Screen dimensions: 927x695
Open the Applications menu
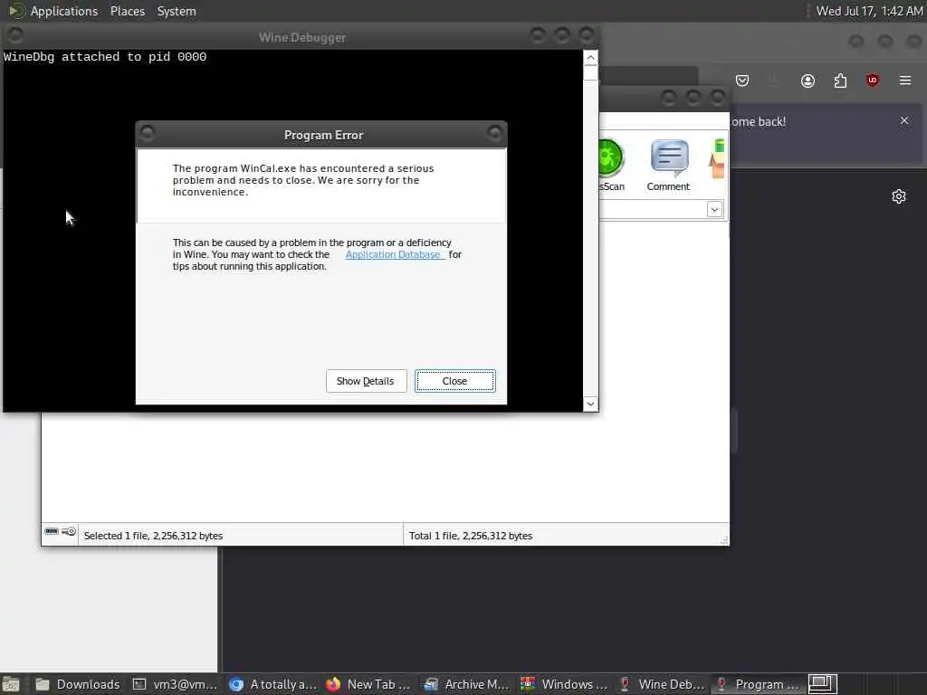coord(64,11)
